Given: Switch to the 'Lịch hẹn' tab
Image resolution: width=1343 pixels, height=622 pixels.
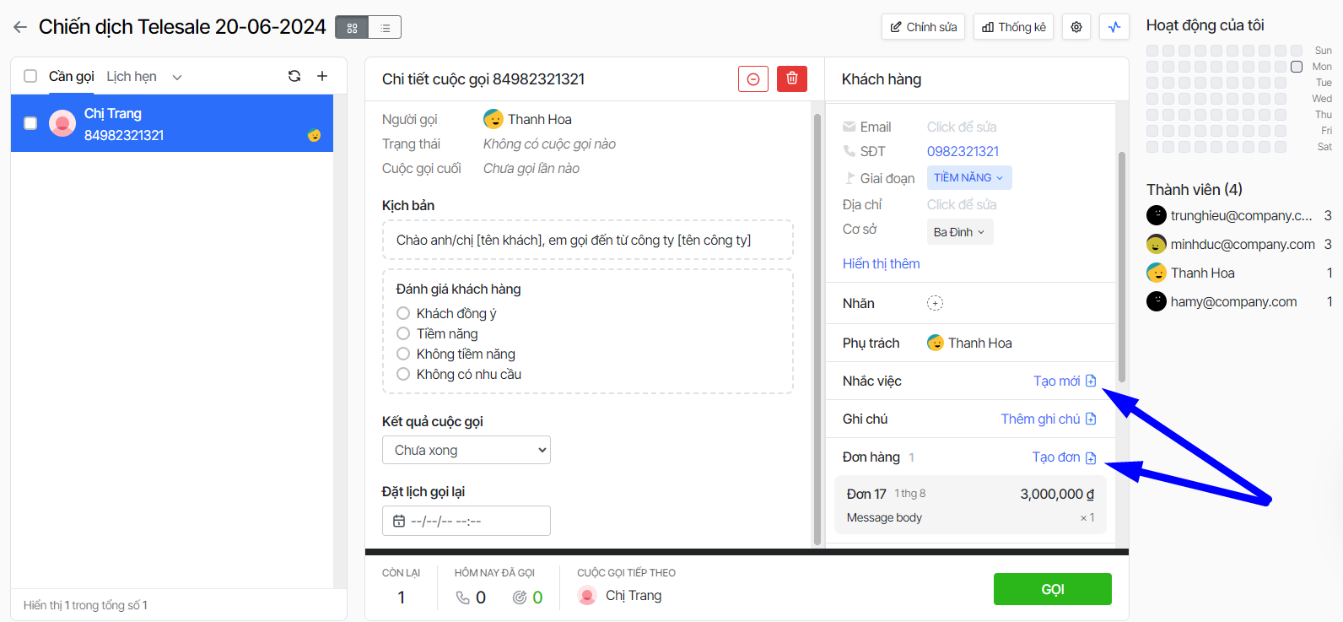Looking at the screenshot, I should pos(132,76).
